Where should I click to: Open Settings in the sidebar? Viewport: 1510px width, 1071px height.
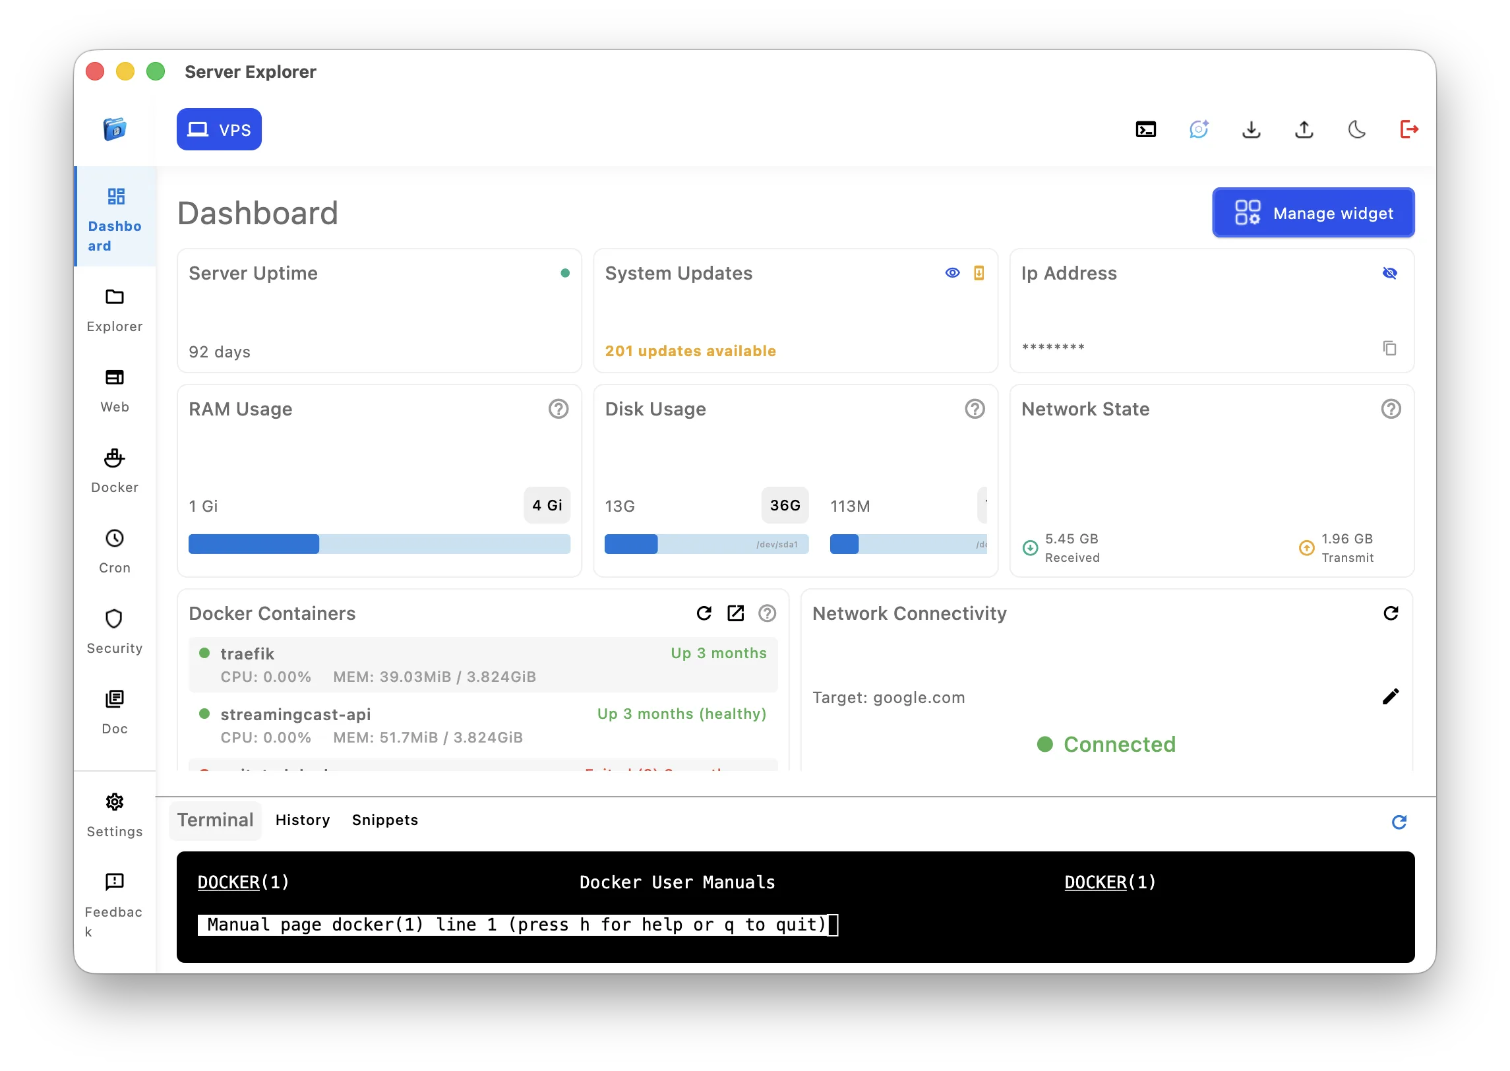click(115, 815)
